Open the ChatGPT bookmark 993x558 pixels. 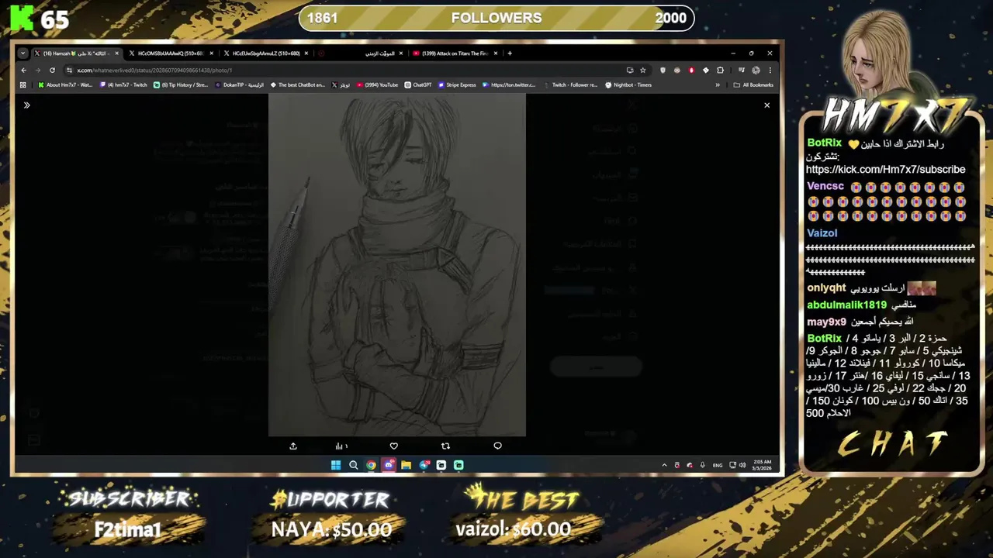(418, 85)
